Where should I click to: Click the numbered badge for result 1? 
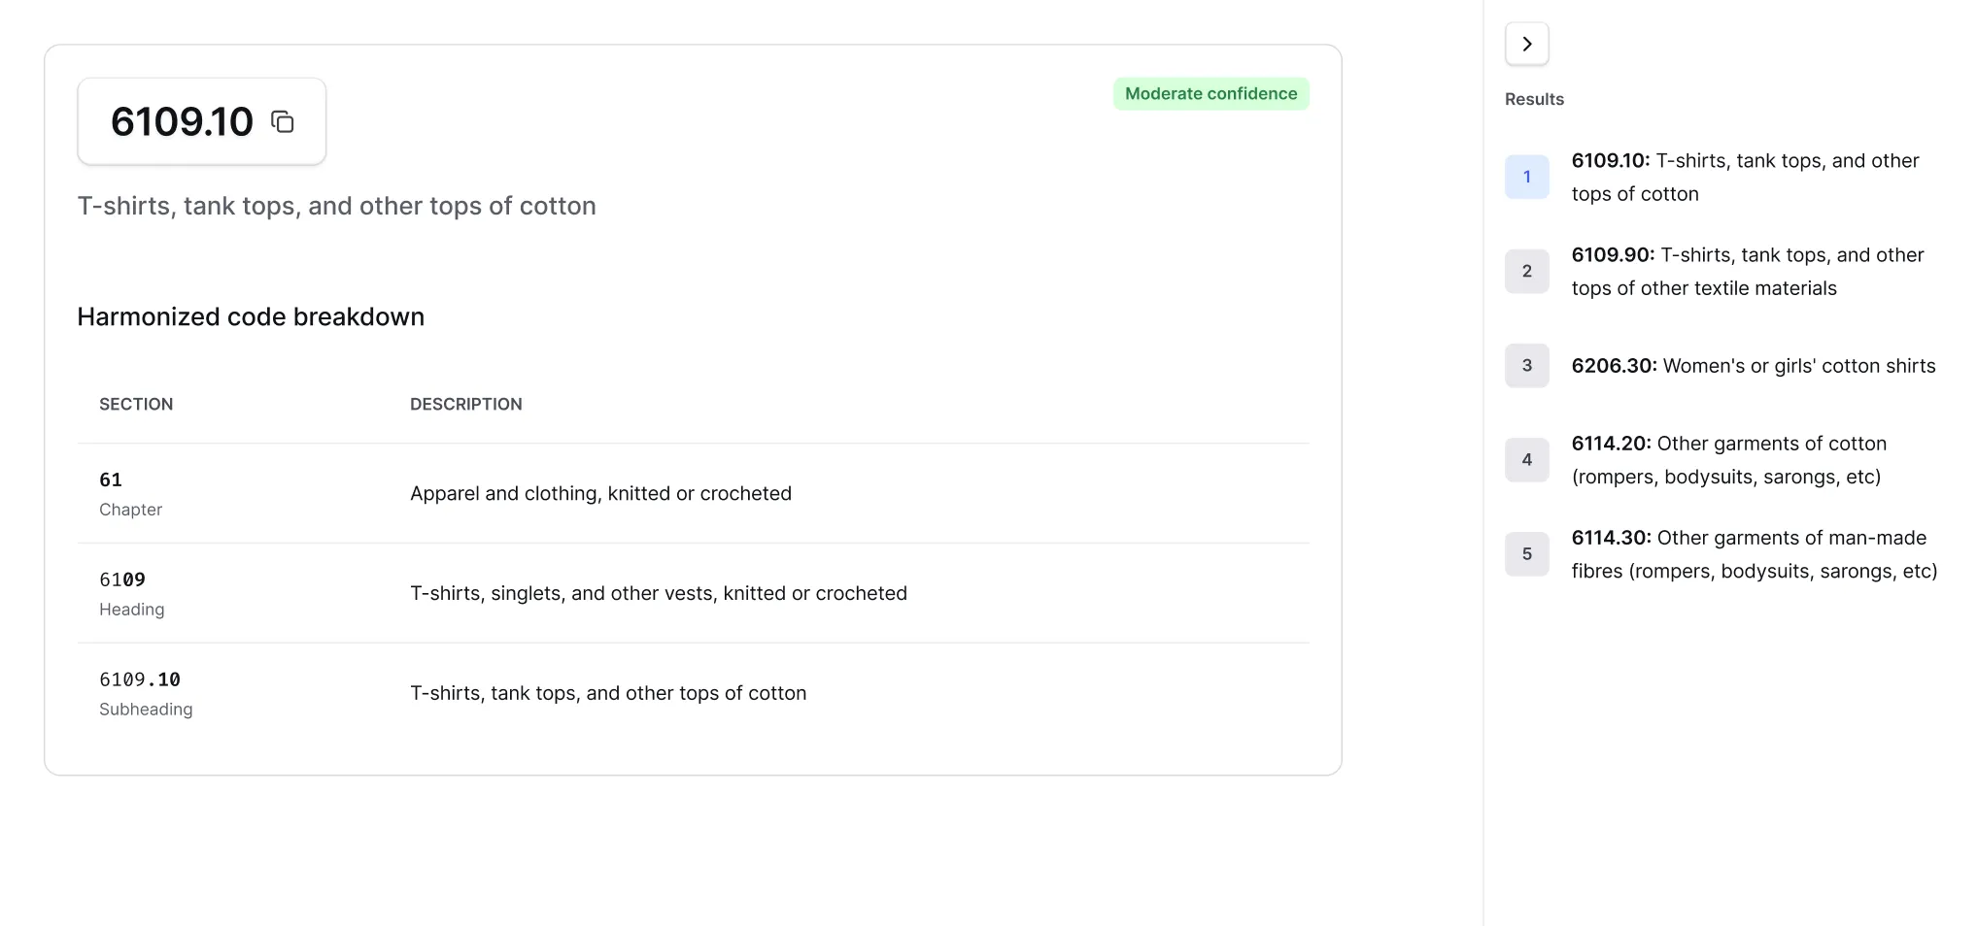click(x=1526, y=177)
